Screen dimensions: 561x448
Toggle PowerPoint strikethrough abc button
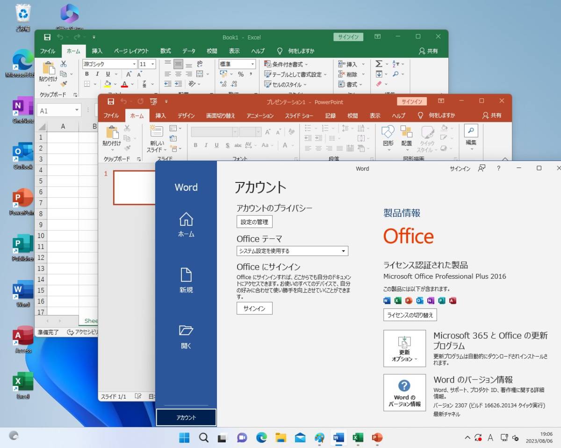(x=237, y=145)
